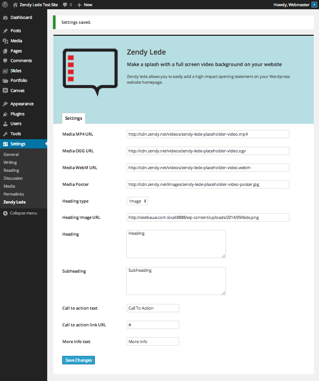Click the Posts pushpin icon
Screen dimensions: 319x381
(x=5, y=31)
